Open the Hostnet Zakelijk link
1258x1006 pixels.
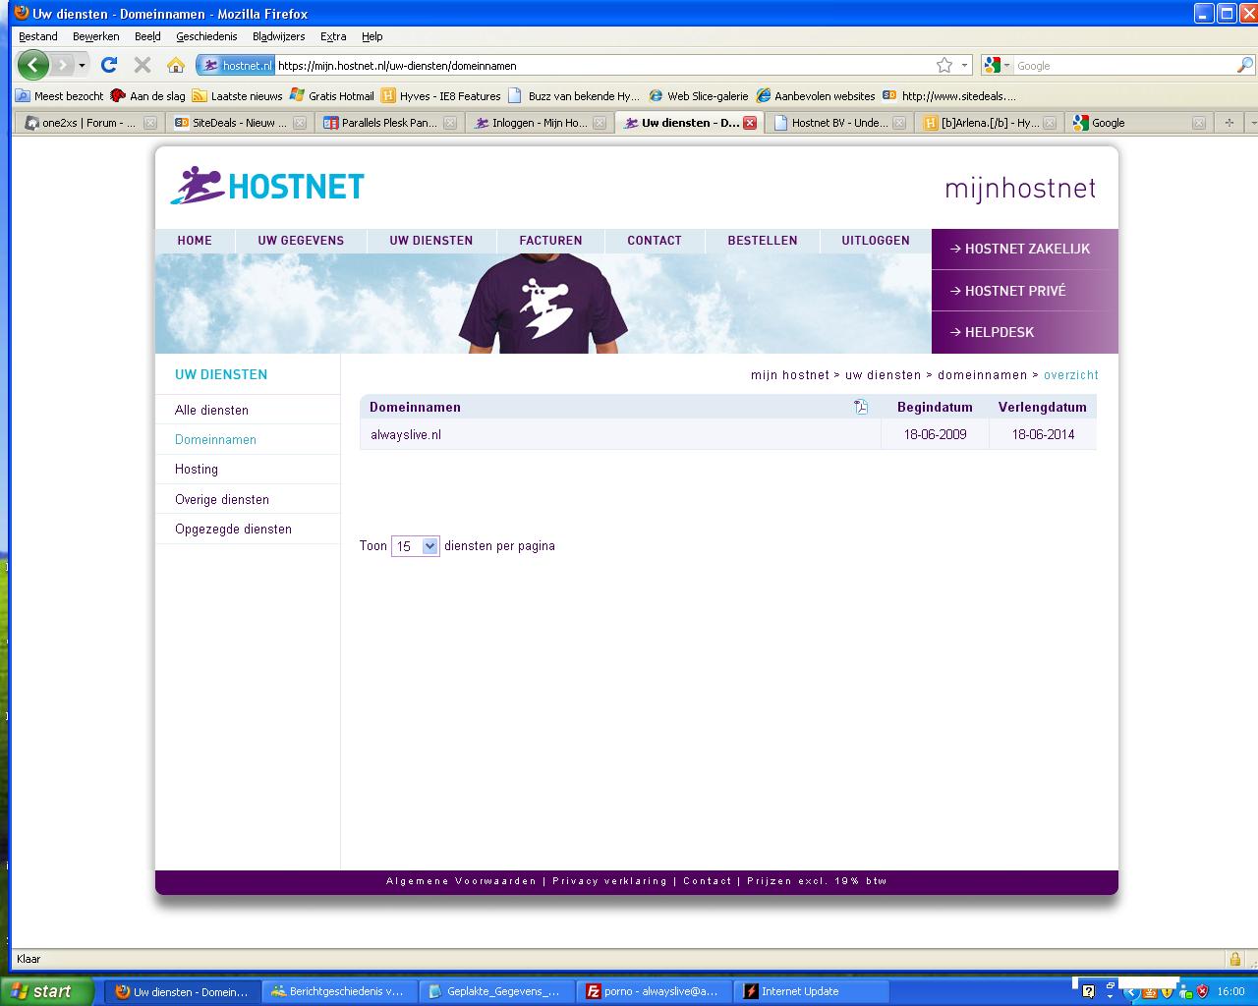[1025, 249]
